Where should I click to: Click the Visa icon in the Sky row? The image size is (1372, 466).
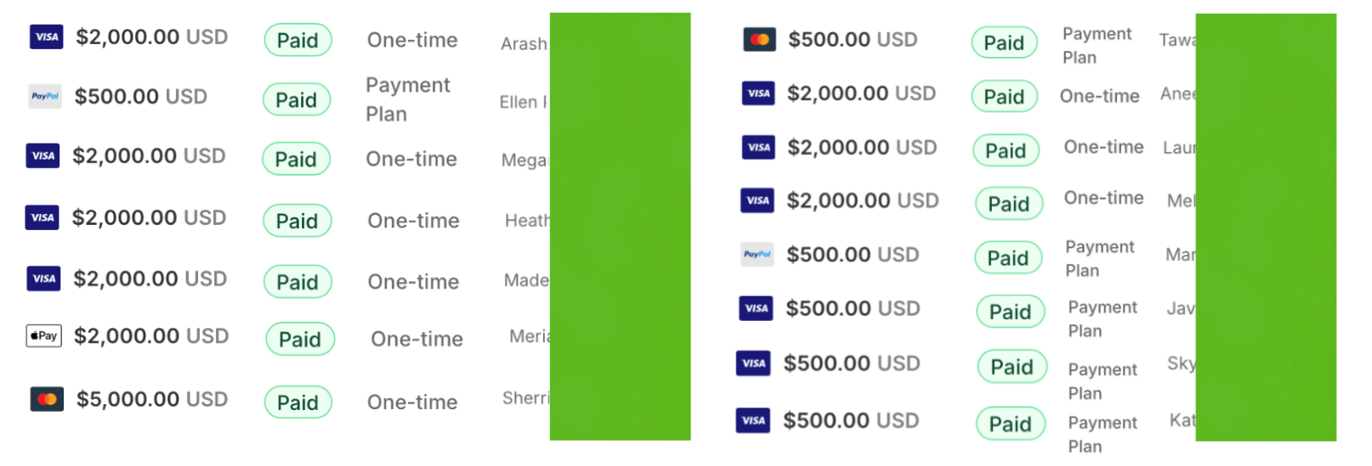tap(753, 363)
